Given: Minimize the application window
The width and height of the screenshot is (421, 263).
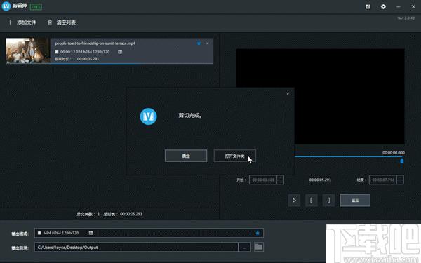Looking at the screenshot, I should pos(399,7).
